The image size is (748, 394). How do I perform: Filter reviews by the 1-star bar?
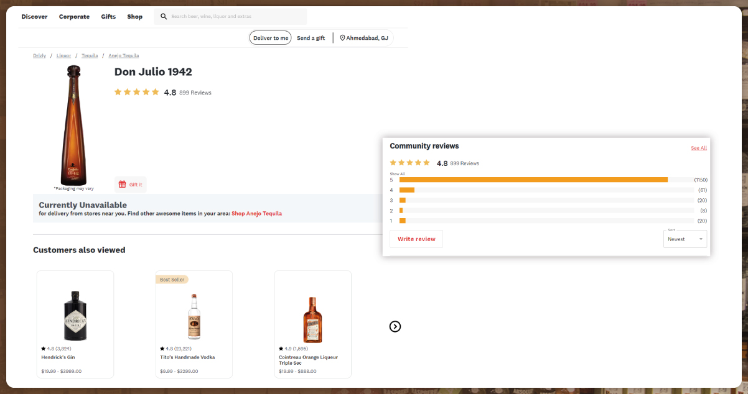pos(546,221)
